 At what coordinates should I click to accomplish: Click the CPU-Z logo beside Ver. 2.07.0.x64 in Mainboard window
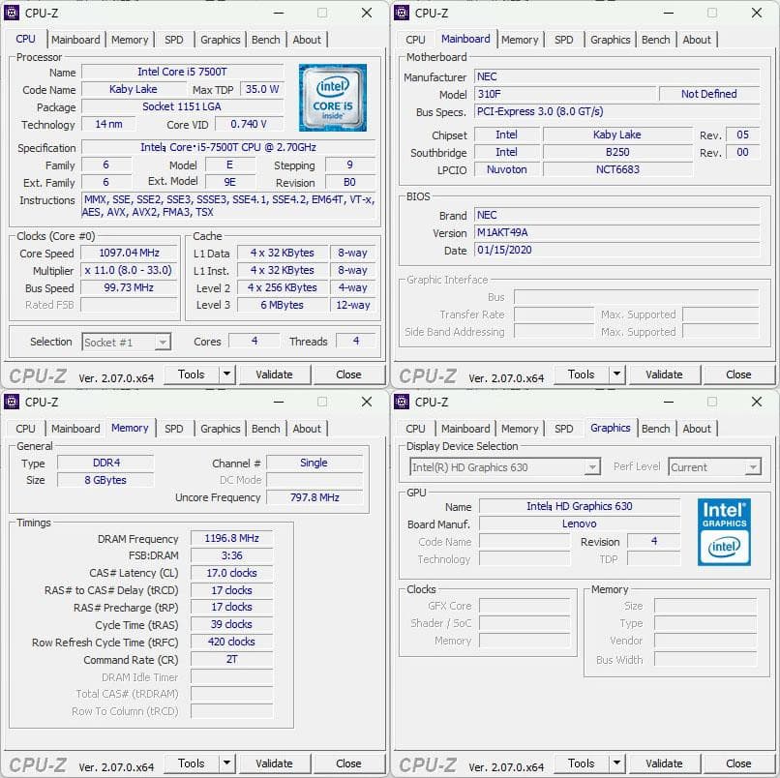tap(426, 374)
